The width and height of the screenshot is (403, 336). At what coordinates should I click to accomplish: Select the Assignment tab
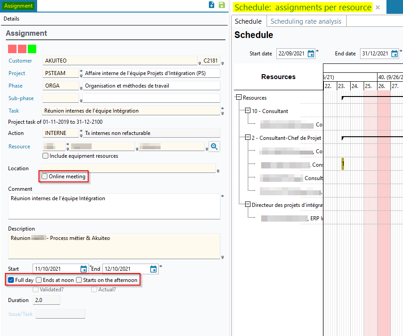coord(18,6)
